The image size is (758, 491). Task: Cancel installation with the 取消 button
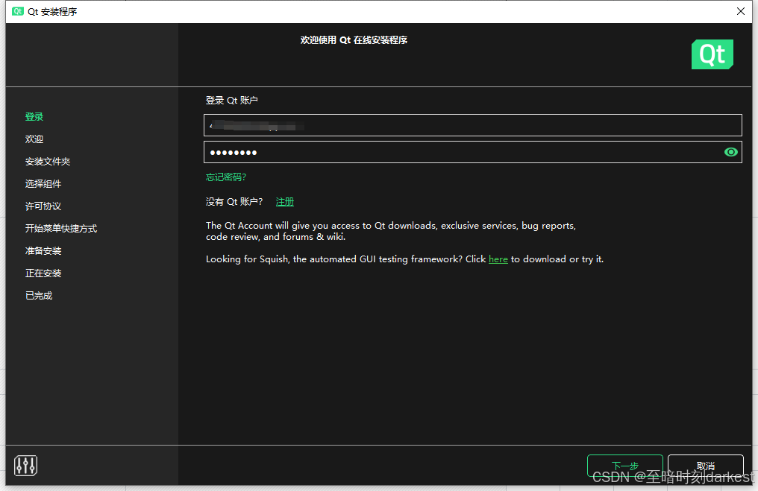coord(704,466)
